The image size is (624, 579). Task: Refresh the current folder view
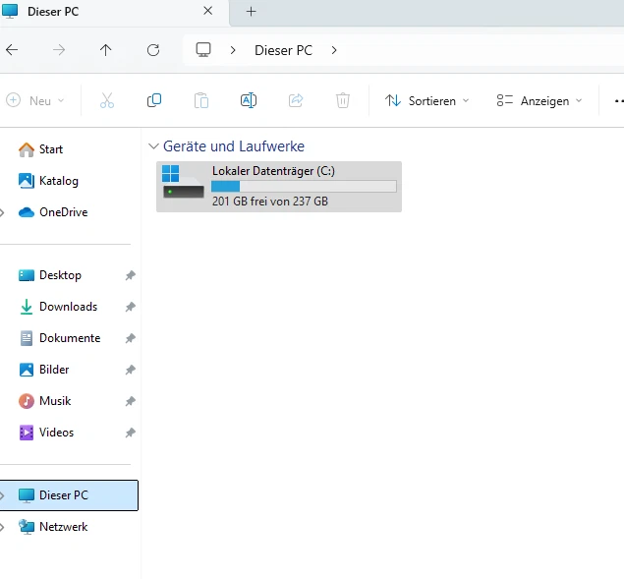153,50
